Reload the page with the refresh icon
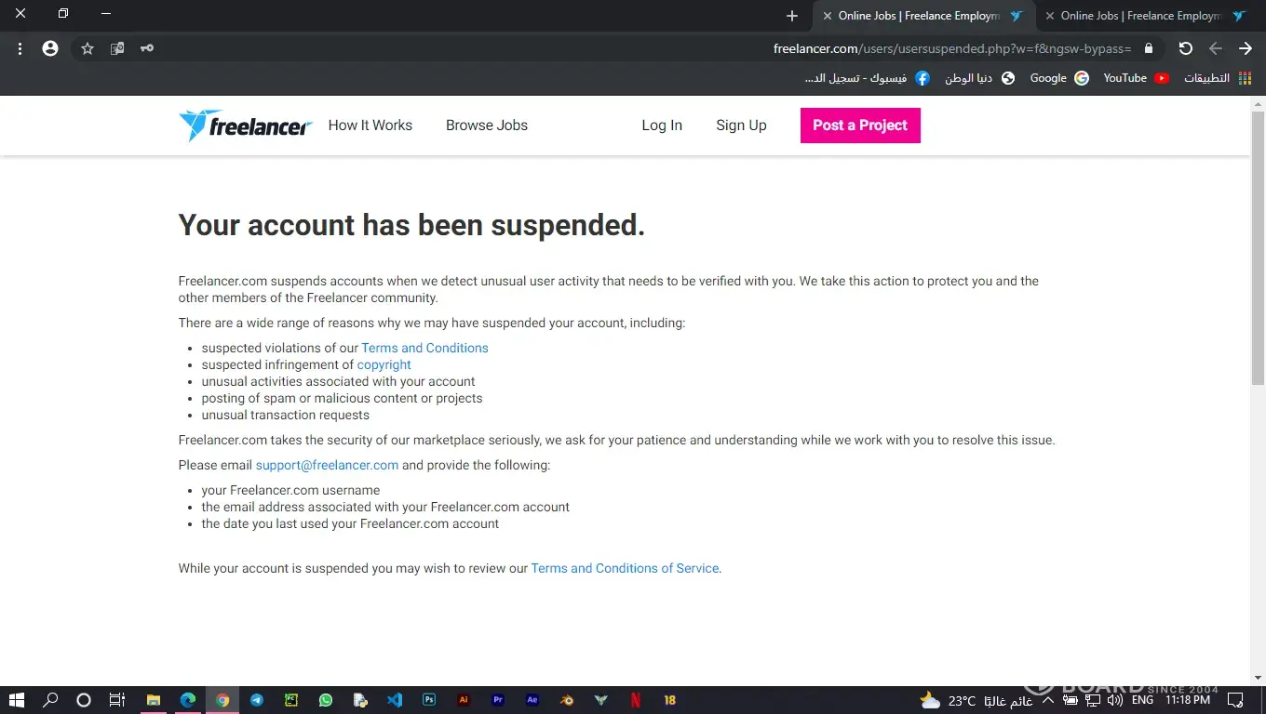Image resolution: width=1266 pixels, height=714 pixels. (x=1185, y=48)
